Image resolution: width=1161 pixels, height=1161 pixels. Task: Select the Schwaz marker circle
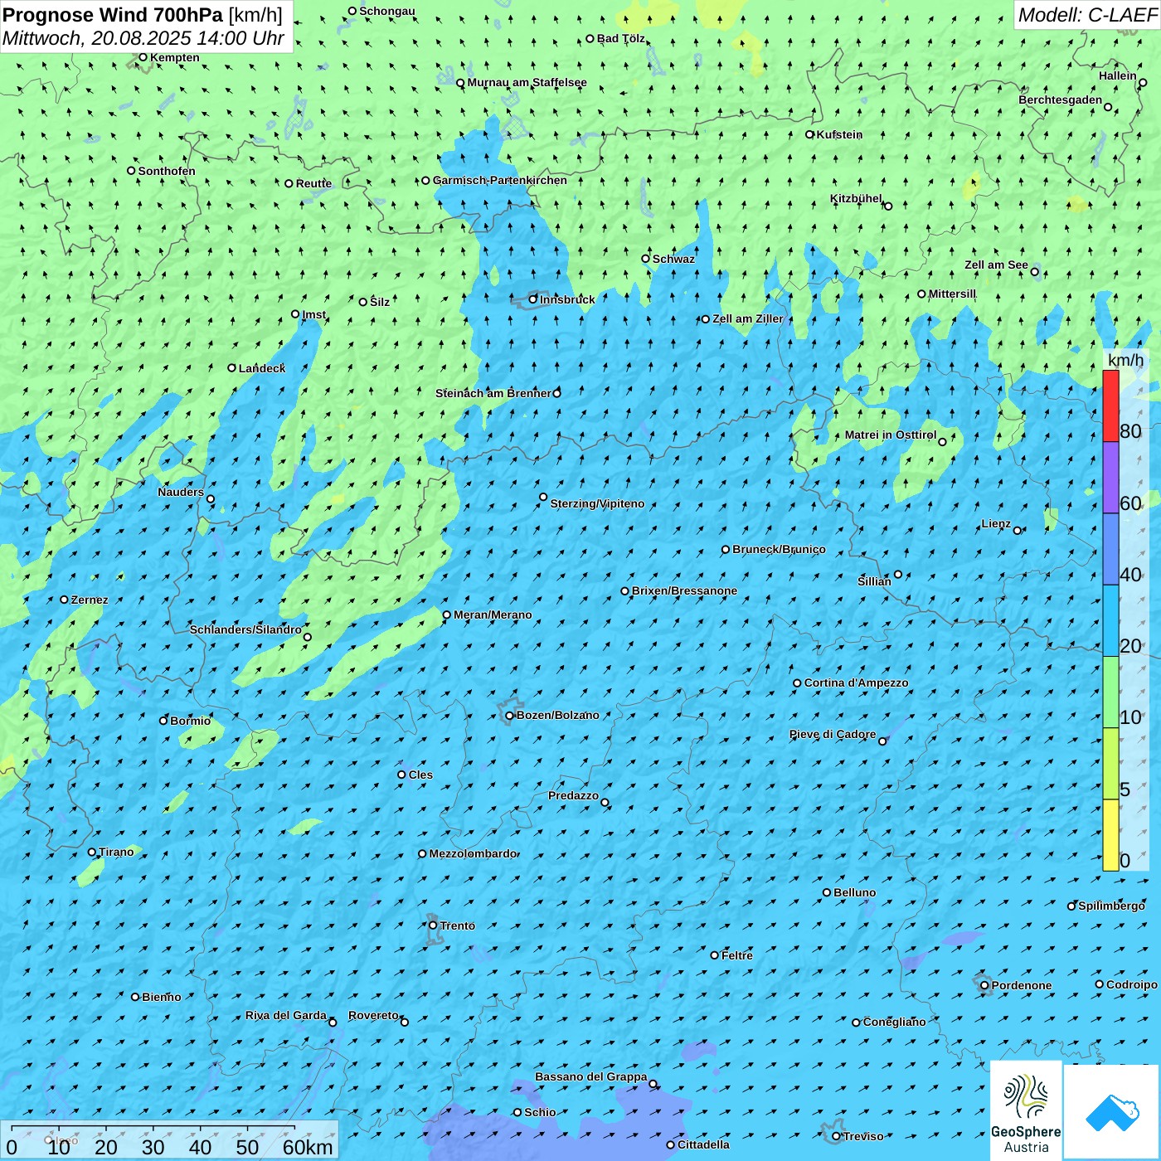pos(646,259)
